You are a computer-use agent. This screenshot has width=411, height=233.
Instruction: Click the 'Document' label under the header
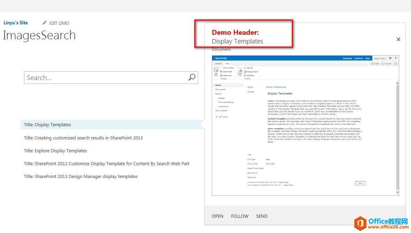pyautogui.click(x=221, y=49)
